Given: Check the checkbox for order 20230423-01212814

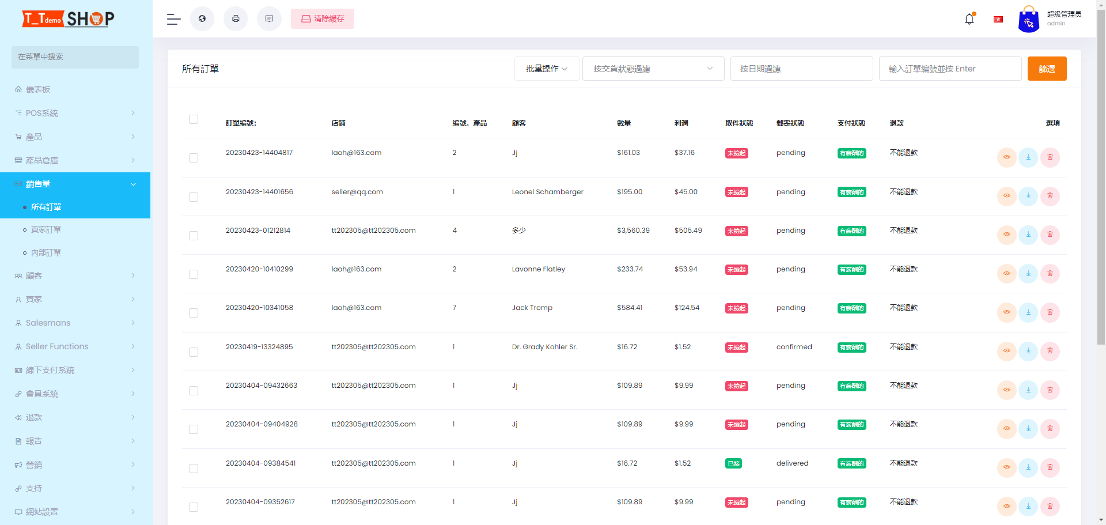Looking at the screenshot, I should (x=194, y=236).
